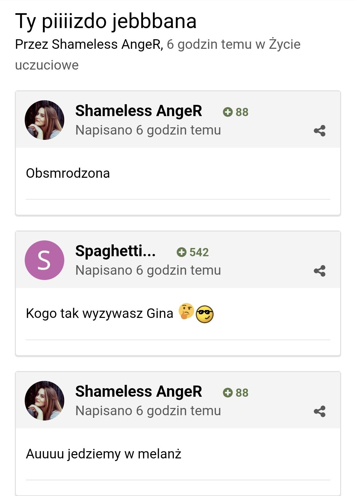Visit the "Spaghetti..." user profile name

(115, 251)
